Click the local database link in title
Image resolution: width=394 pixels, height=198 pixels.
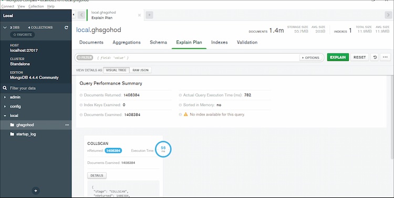(82, 30)
